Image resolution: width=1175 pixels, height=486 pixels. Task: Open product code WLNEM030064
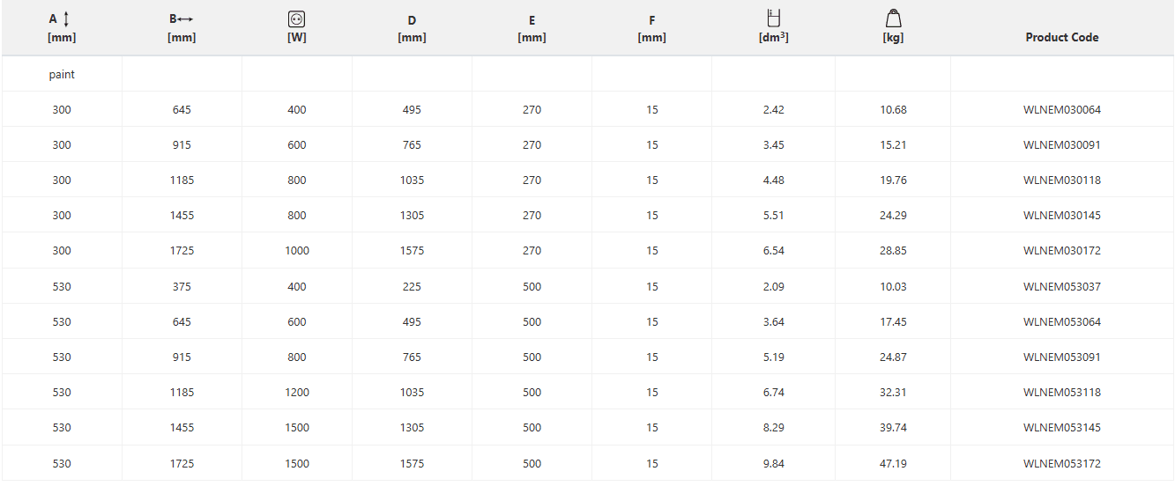pos(1061,110)
